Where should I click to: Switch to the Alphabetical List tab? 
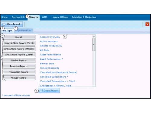(x=24, y=31)
